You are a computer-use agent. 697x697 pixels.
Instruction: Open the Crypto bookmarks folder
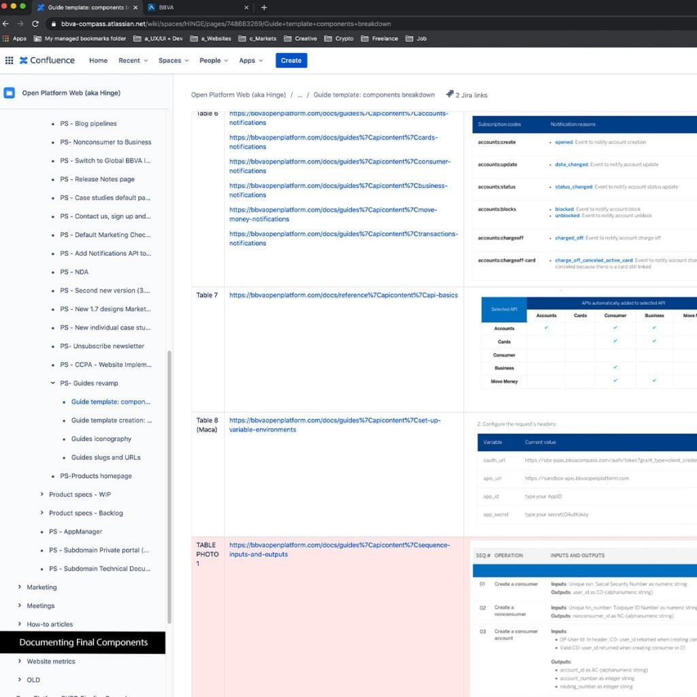click(x=339, y=39)
